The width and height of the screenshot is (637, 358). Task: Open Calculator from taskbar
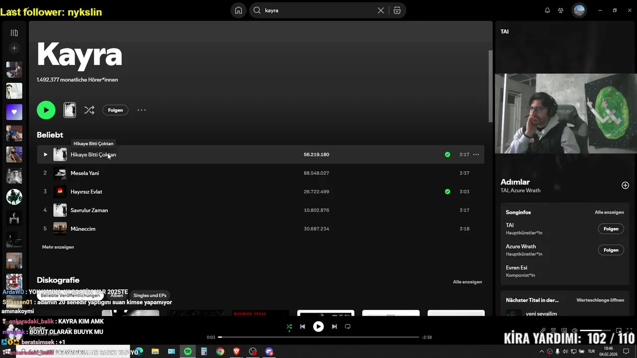[x=204, y=352]
